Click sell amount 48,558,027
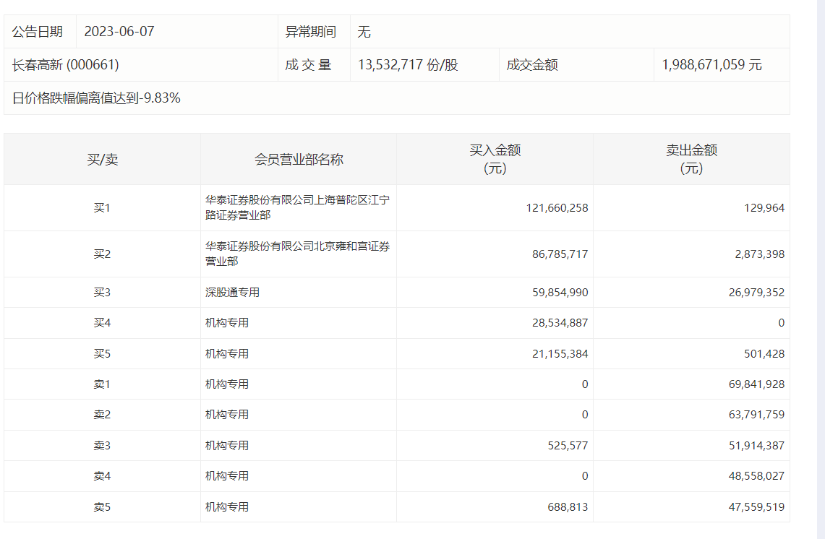The image size is (825, 539). 756,476
